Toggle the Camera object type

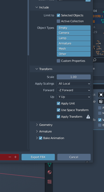click(74, 33)
